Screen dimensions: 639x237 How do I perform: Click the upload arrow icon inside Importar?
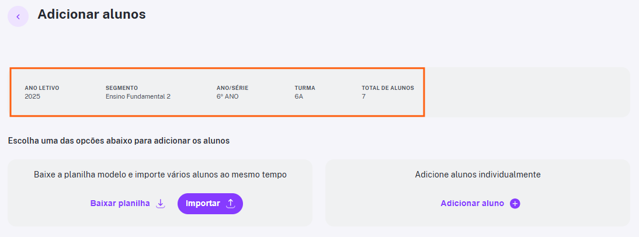231,204
